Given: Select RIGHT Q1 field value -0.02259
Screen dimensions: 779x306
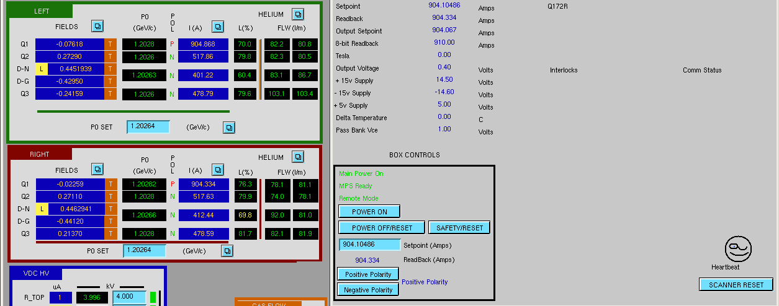Looking at the screenshot, I should point(70,184).
